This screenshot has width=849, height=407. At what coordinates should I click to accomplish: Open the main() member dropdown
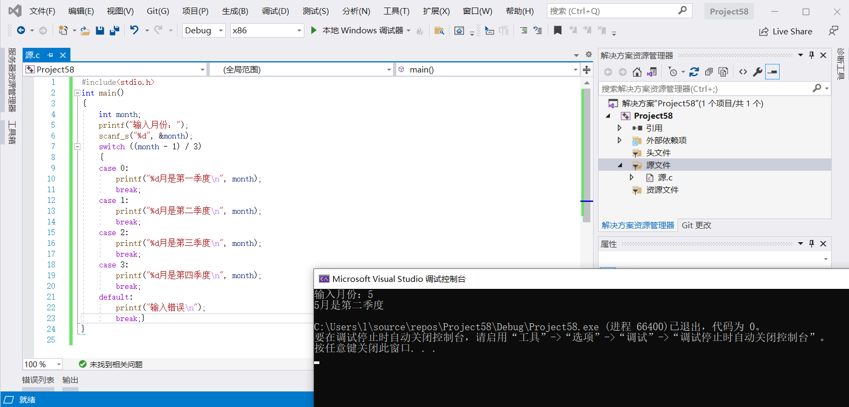[488, 70]
